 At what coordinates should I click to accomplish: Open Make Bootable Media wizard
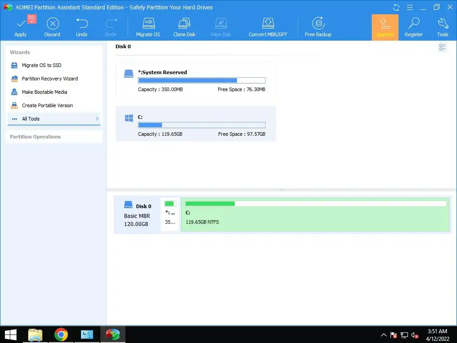[x=44, y=92]
